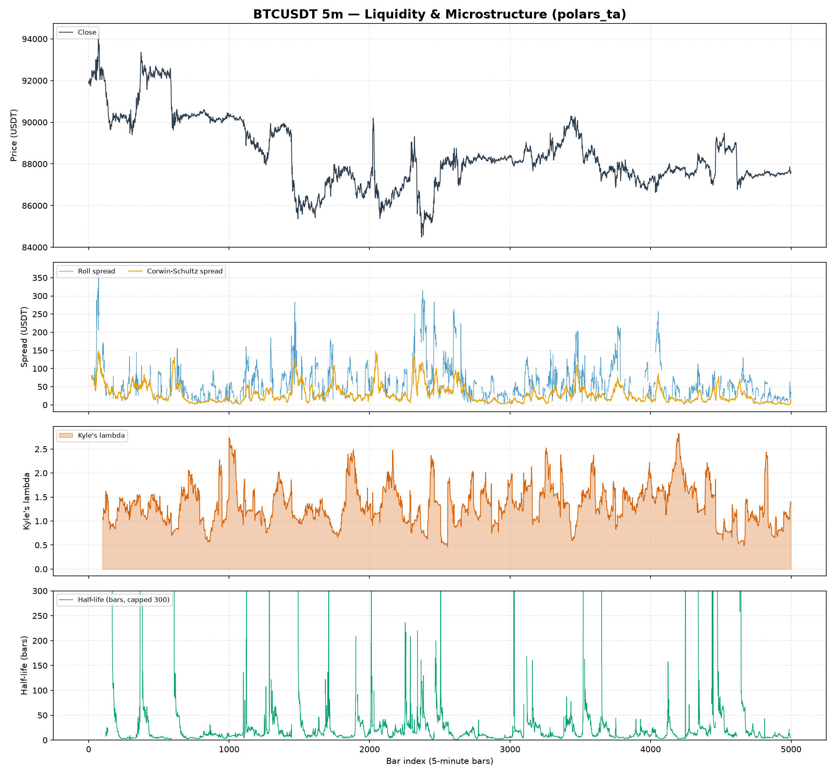Viewport: 835px width, 775px height.
Task: Click the 86000 price tick label
Action: tap(35, 205)
